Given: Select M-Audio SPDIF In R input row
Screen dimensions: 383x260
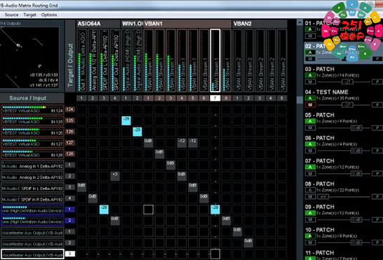Looking at the screenshot, I should coord(32,198).
